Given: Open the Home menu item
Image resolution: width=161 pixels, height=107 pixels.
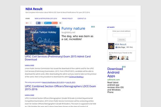Looking at the screenshot, I should [x=28, y=18].
